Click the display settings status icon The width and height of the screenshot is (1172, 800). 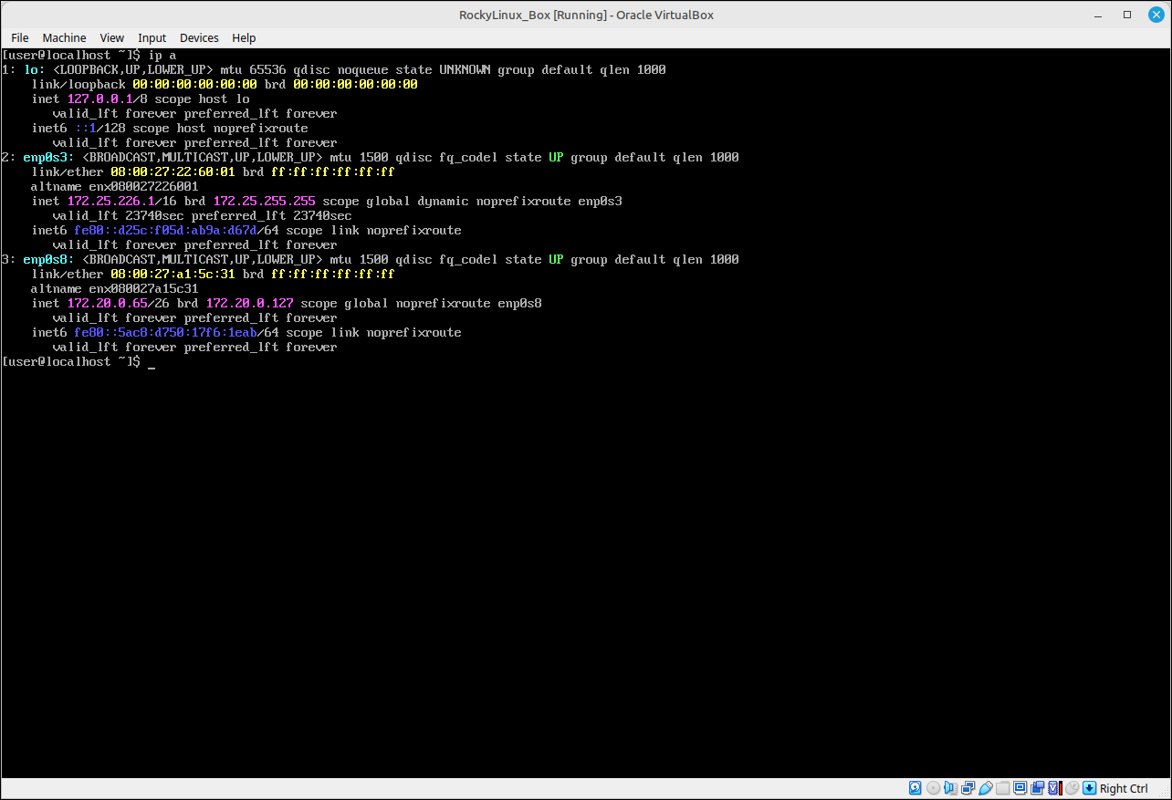tap(1020, 788)
